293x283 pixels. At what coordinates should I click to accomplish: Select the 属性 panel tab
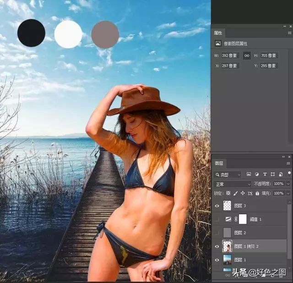click(218, 33)
